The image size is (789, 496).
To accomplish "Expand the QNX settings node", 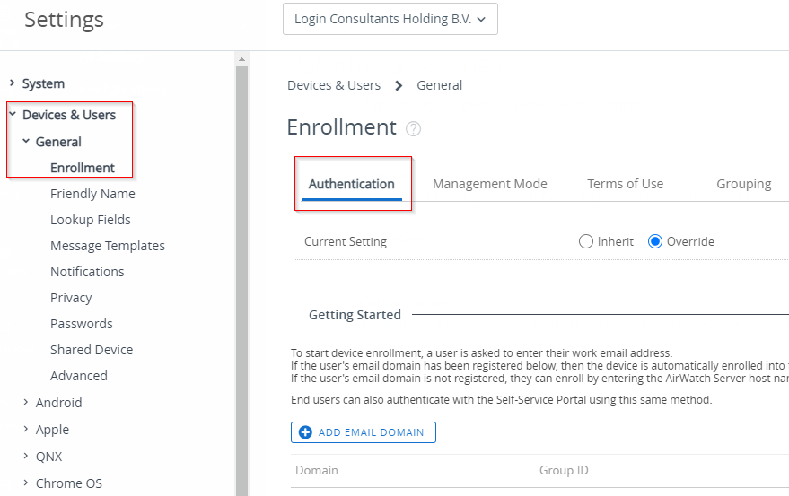I will [x=26, y=457].
